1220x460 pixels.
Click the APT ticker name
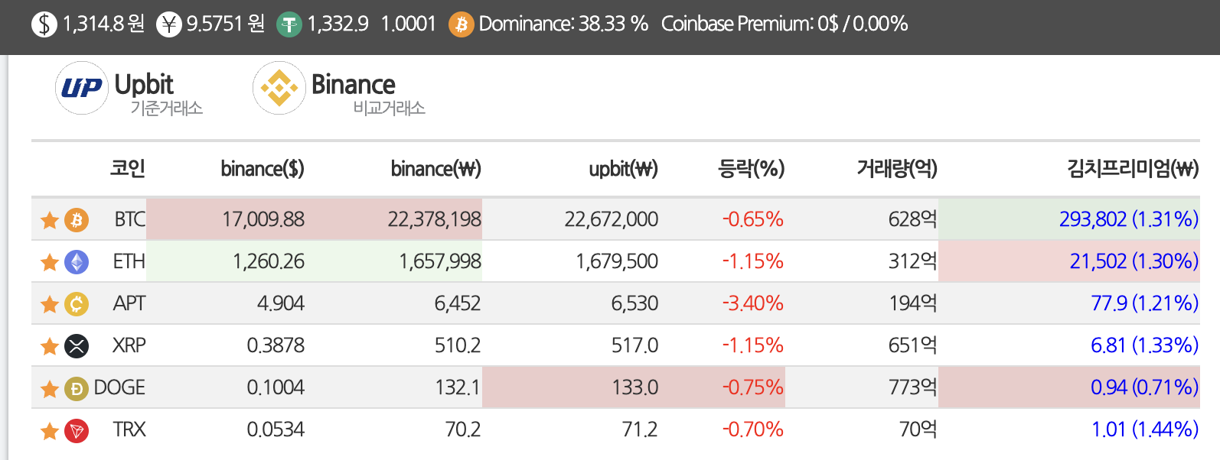(x=129, y=303)
